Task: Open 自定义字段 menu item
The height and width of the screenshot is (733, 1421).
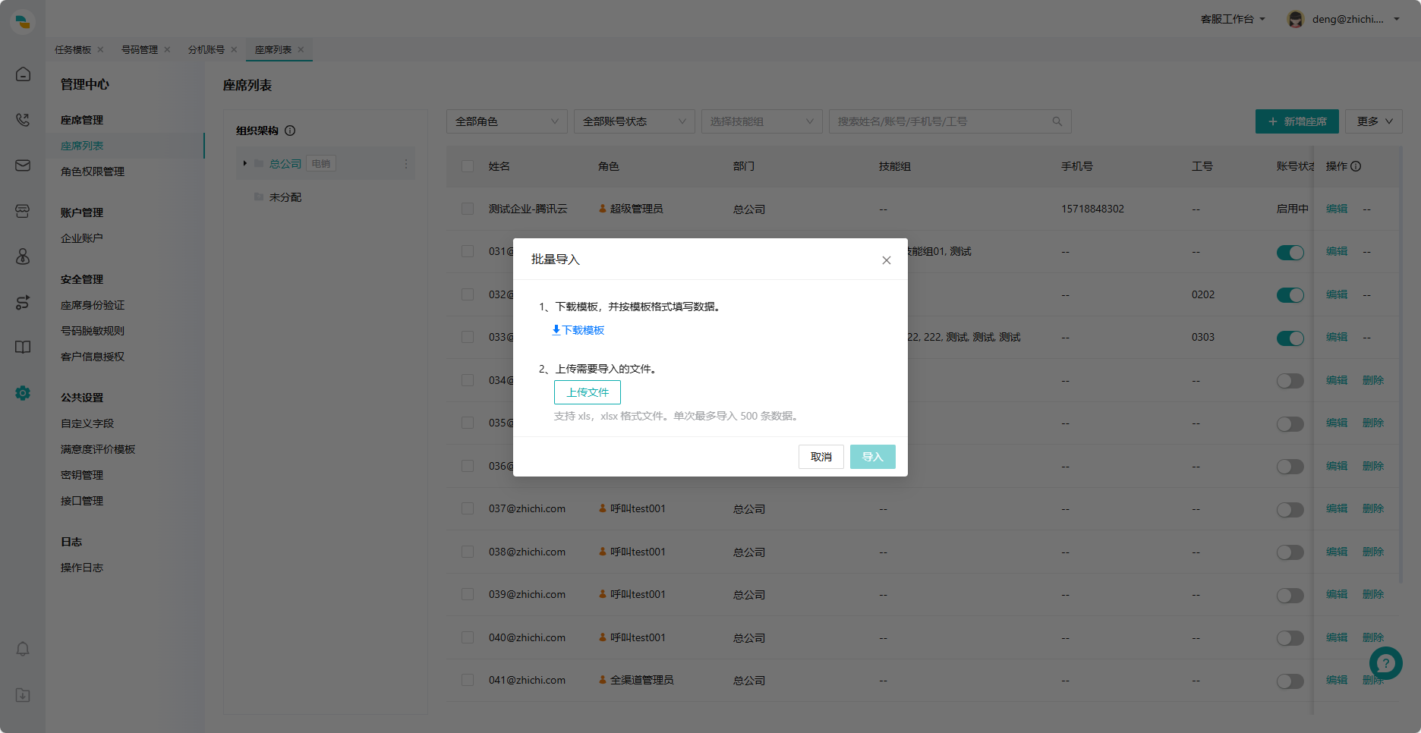Action: [87, 423]
